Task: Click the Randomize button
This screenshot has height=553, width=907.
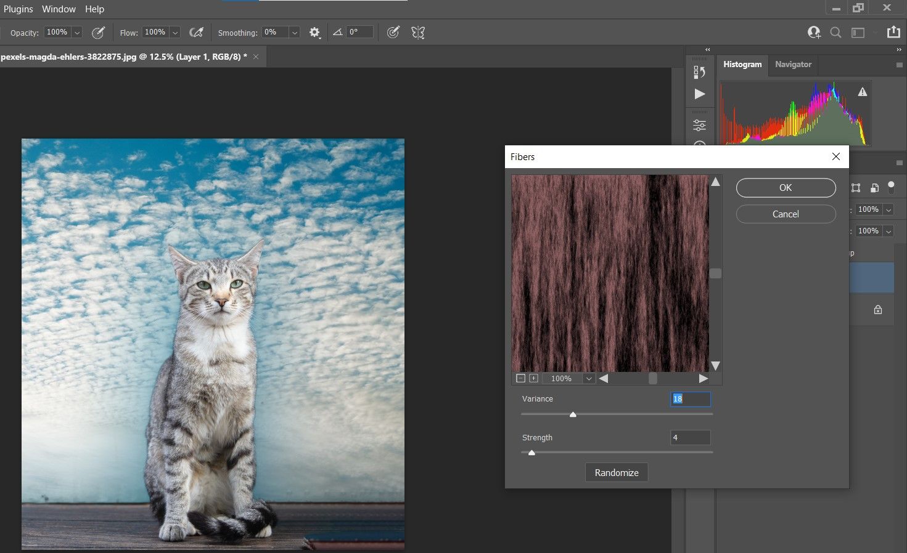Action: click(x=617, y=472)
